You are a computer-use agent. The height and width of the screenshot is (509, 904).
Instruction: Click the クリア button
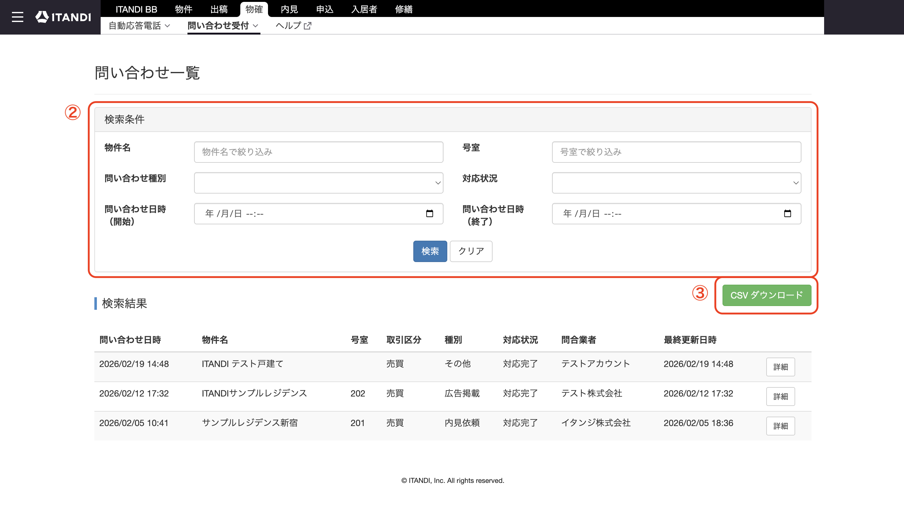click(471, 251)
